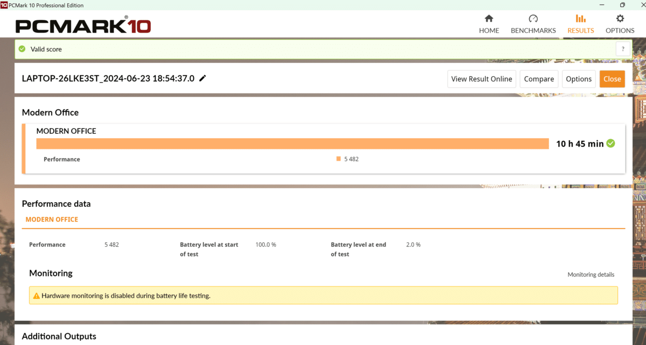The width and height of the screenshot is (646, 345).
Task: Click the result name LAPTOP-26LKE3ST text
Action: point(108,78)
